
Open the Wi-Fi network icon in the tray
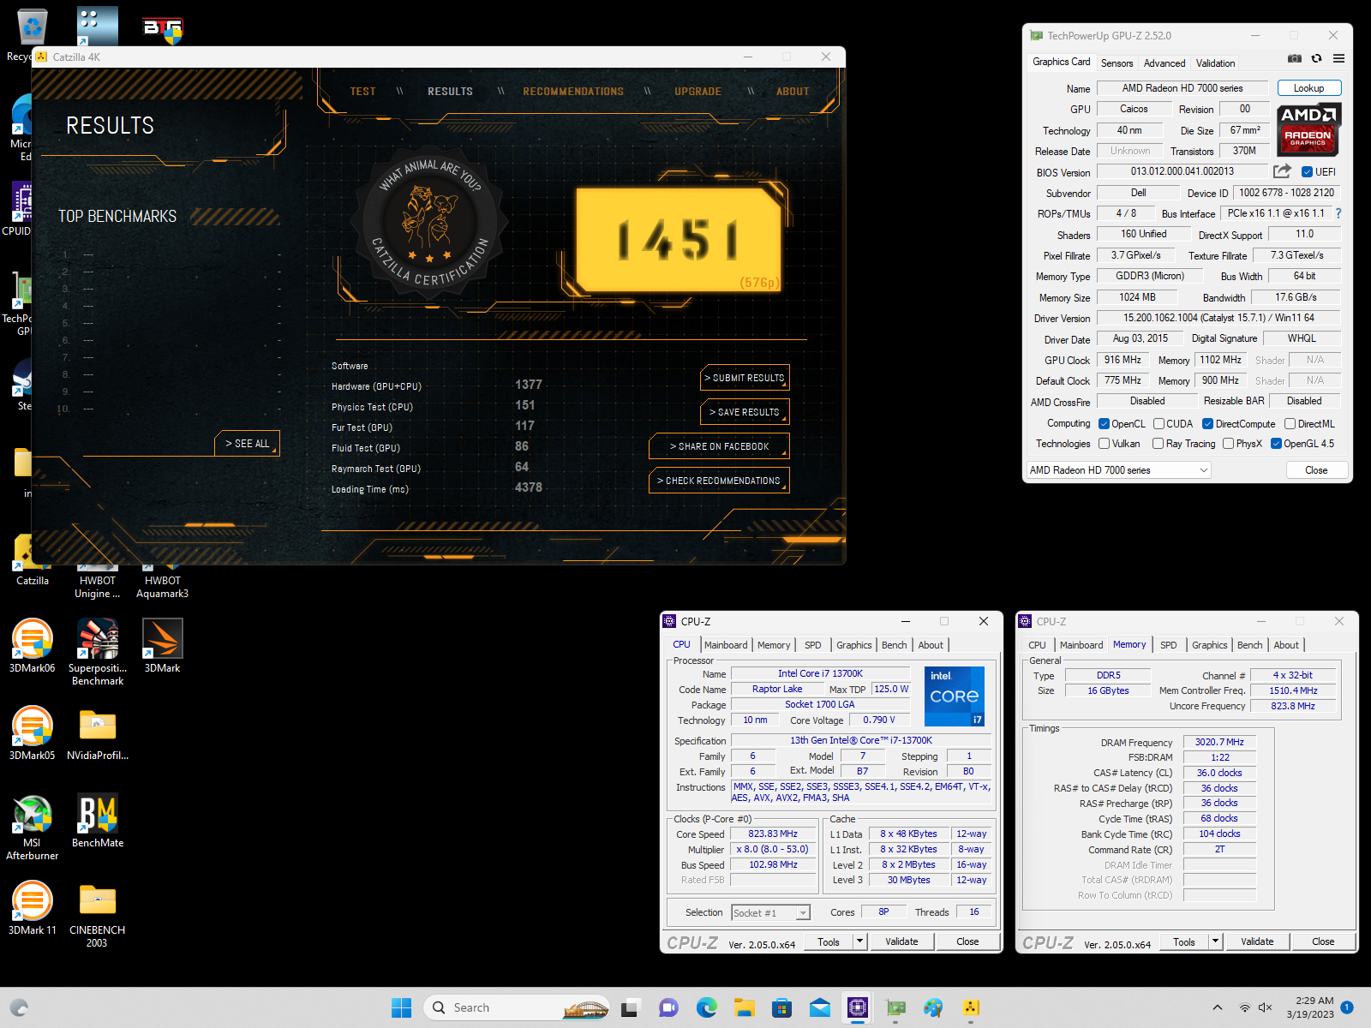1244,1007
